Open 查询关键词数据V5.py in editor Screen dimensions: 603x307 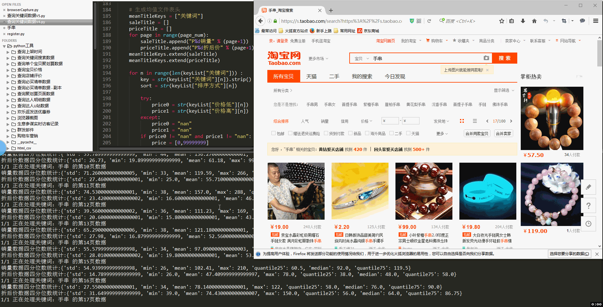26,16
